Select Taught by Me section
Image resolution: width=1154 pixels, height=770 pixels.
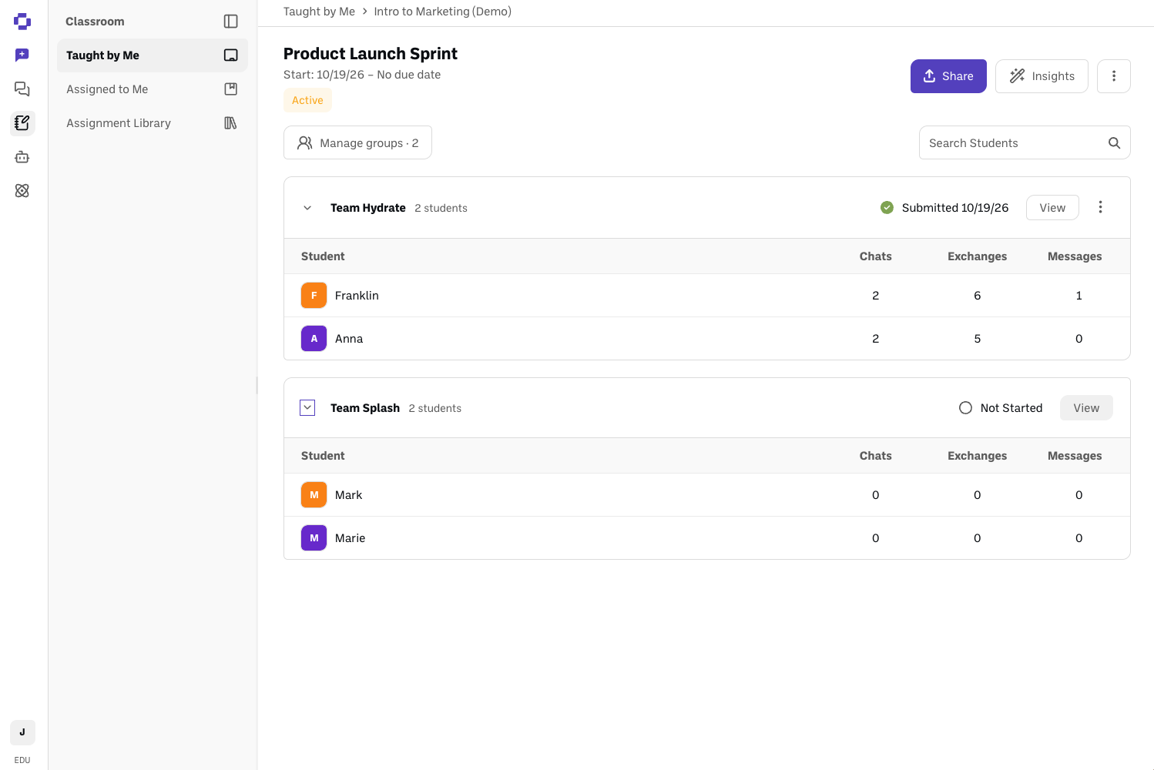coord(153,55)
